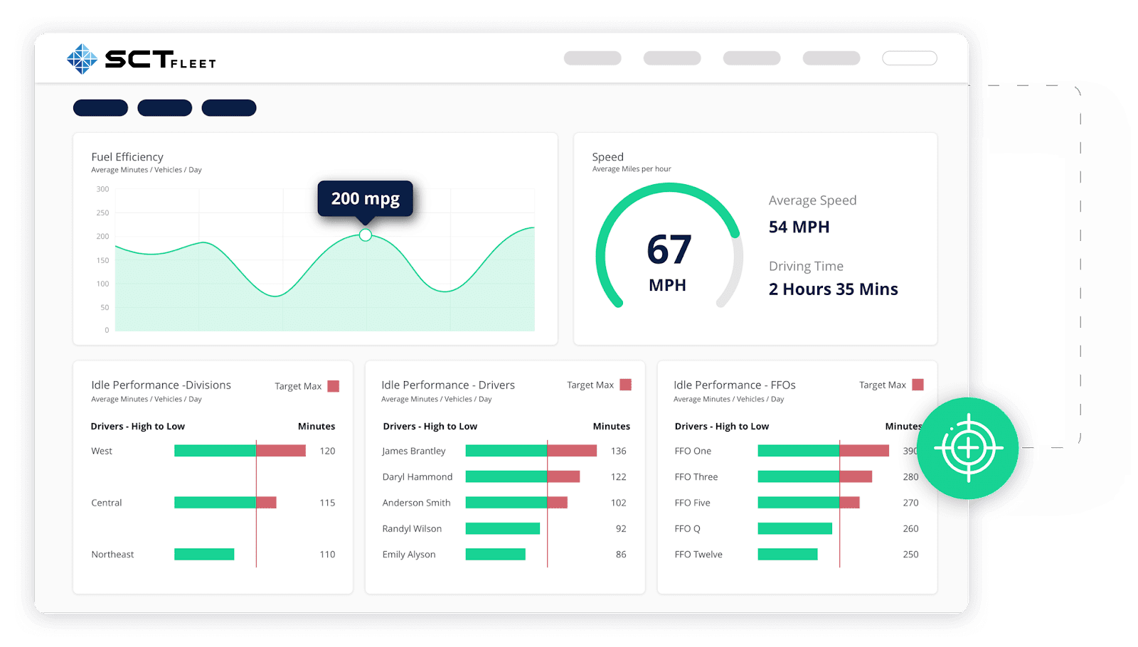
Task: Open the first gray header navigation pill
Action: 592,58
